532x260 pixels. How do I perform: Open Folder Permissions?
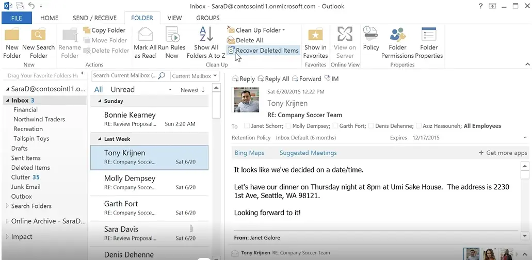pos(397,36)
